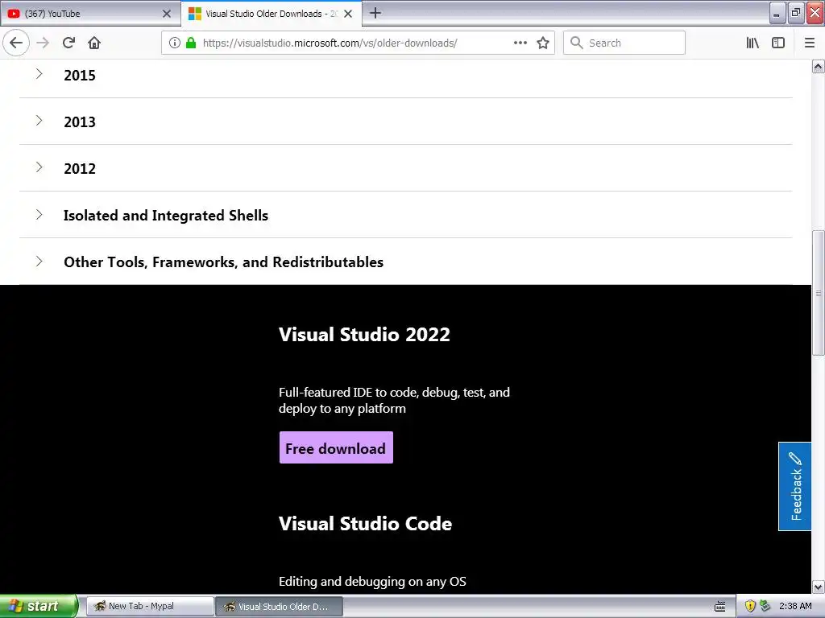Click the scrollbar down arrow
This screenshot has height=618, width=825.
(x=818, y=587)
